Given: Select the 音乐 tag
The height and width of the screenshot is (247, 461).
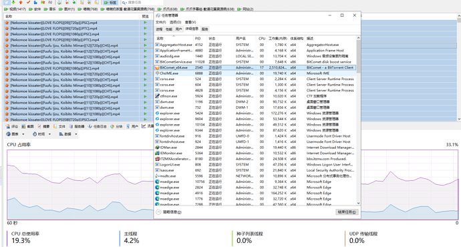Looking at the screenshot, I should (50, 9).
